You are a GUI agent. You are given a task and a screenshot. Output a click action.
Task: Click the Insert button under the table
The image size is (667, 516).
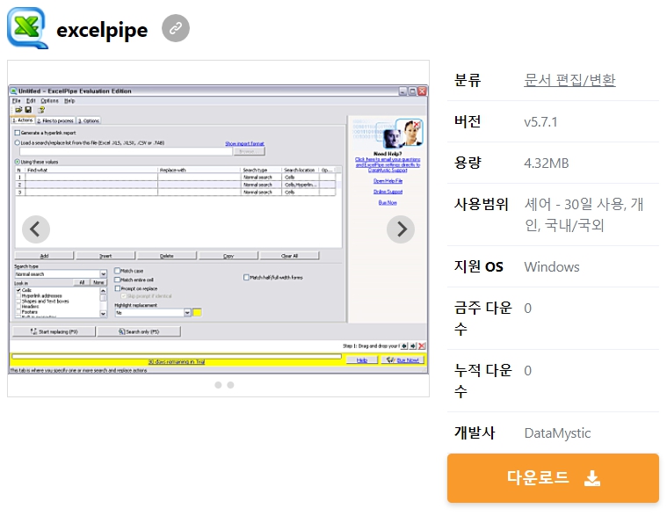pos(105,256)
